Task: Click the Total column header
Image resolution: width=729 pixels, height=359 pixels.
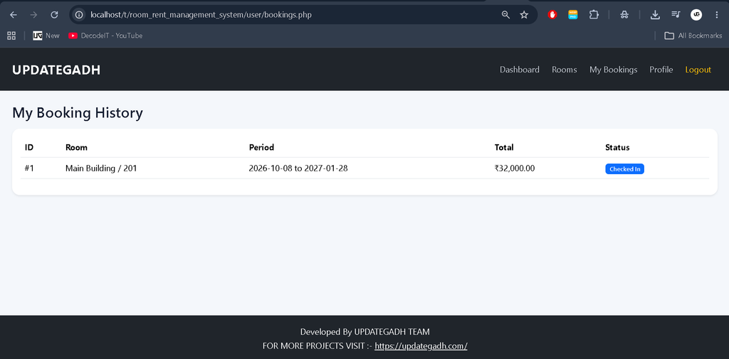Action: tap(504, 147)
